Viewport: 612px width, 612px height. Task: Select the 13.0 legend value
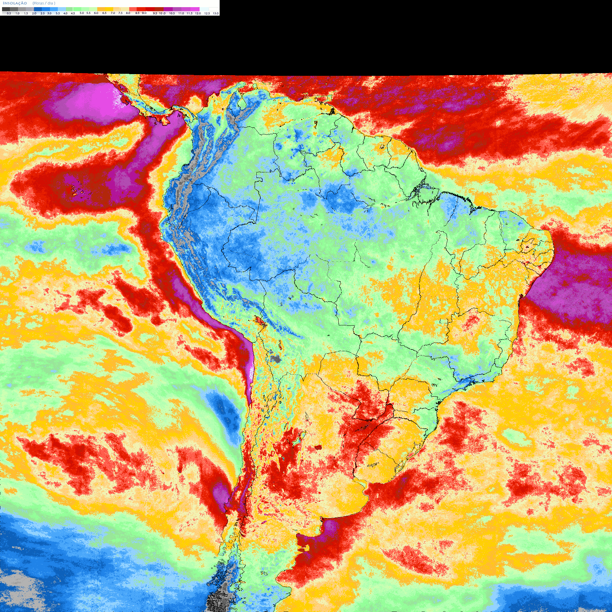pos(216,13)
